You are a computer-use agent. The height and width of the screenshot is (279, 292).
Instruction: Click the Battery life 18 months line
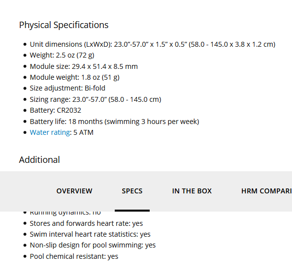pos(114,122)
